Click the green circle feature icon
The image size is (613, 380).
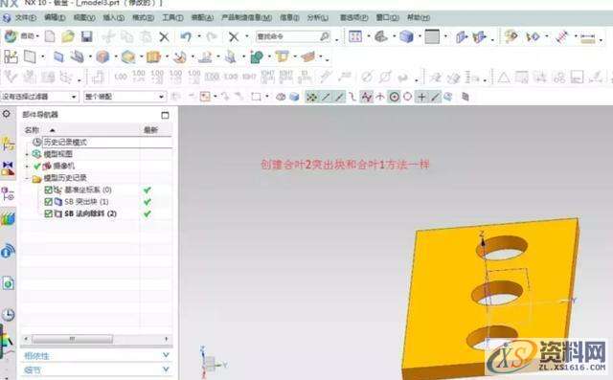point(256,57)
